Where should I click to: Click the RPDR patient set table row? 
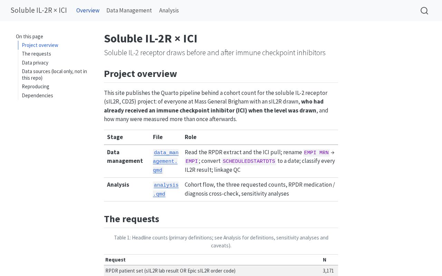click(221, 271)
